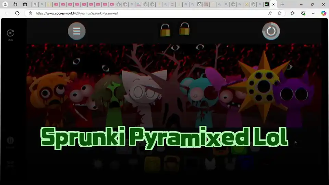Image resolution: width=329 pixels, height=185 pixels.
Task: Click the Run icon in left sidebar
Action: 10,34
